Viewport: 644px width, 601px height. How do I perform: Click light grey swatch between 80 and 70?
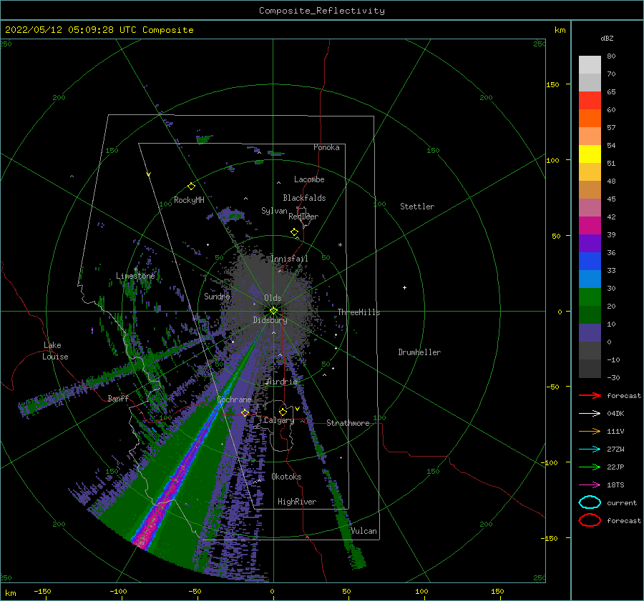pos(590,65)
